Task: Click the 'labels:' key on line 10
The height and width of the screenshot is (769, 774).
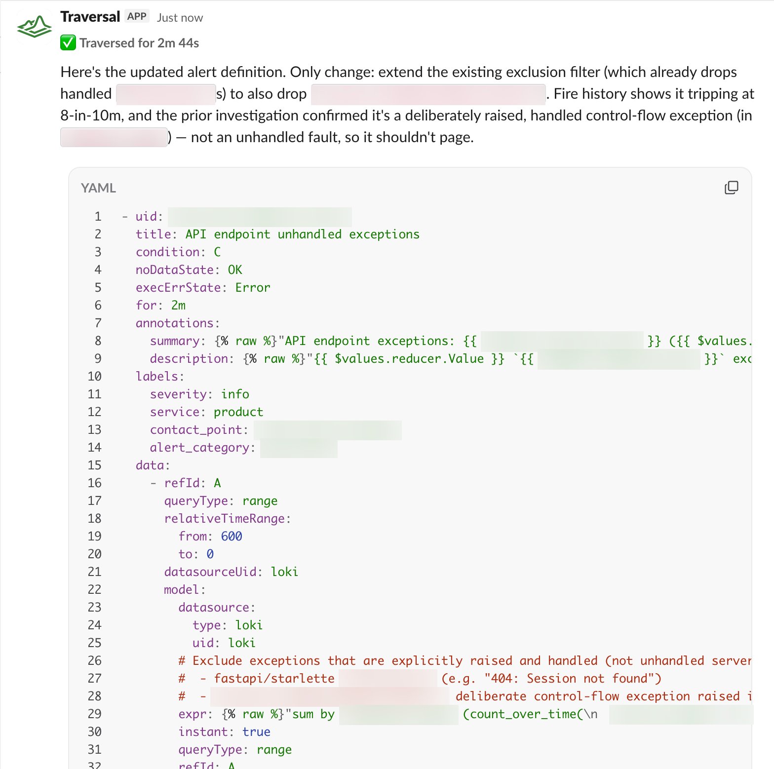Action: point(160,376)
